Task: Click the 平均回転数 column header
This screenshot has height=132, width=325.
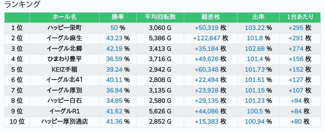Action: point(160,17)
